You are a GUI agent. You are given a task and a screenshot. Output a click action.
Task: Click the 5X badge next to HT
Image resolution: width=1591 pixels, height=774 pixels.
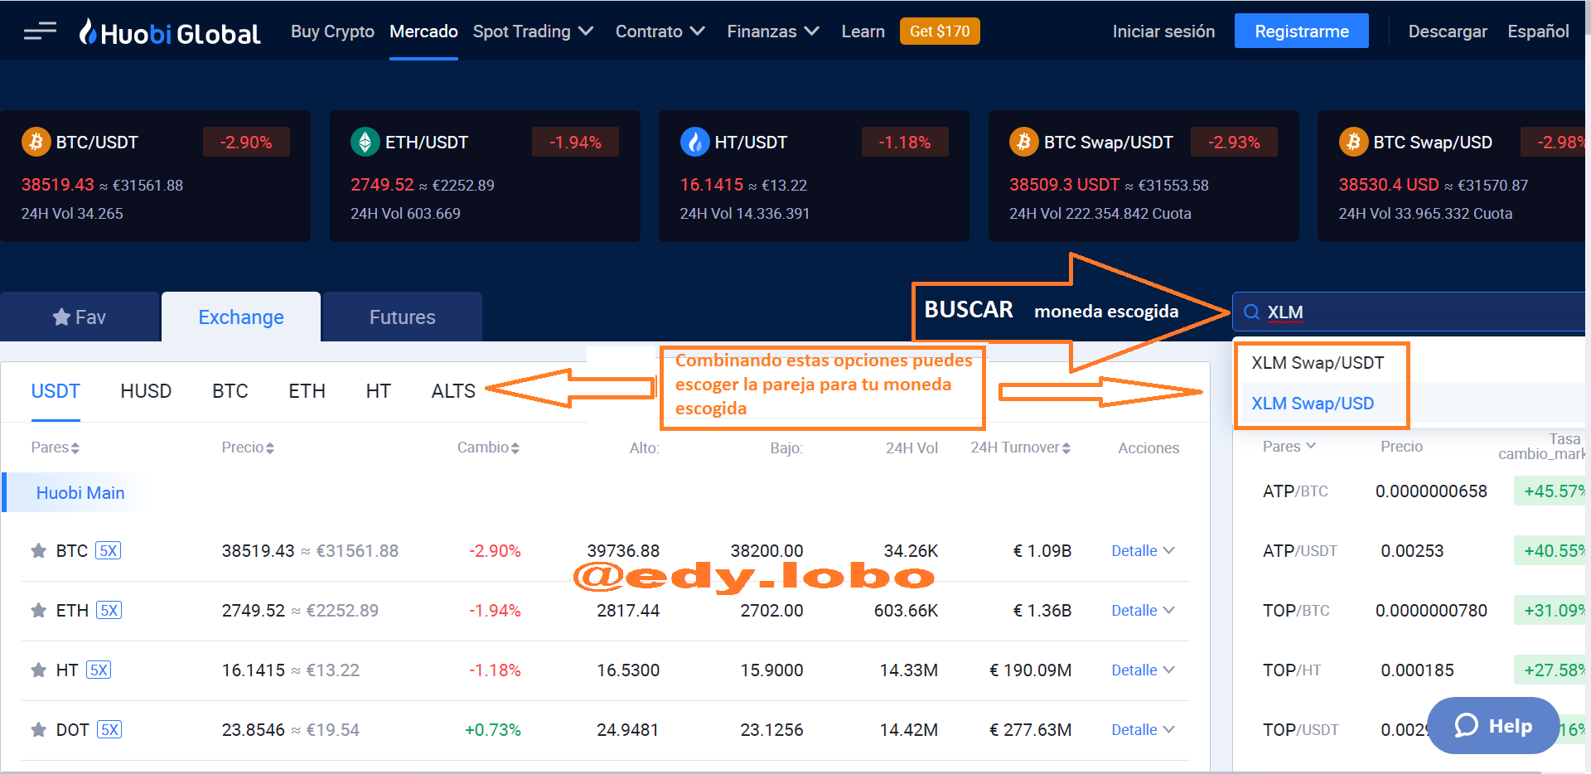tap(99, 670)
